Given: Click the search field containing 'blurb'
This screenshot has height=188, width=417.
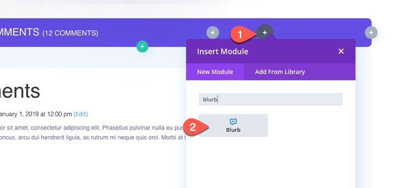Looking at the screenshot, I should [271, 100].
